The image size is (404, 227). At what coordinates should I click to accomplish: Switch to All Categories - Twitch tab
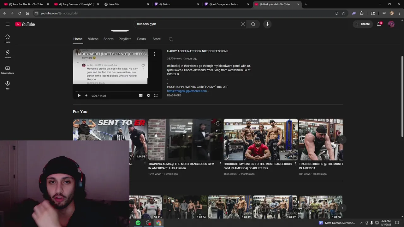pos(227,4)
